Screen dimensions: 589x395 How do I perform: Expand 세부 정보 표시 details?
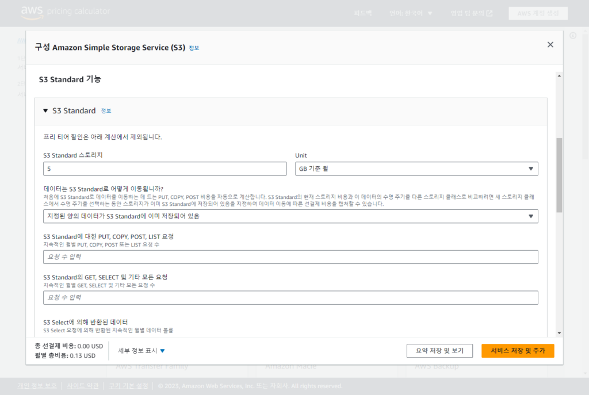pyautogui.click(x=141, y=351)
